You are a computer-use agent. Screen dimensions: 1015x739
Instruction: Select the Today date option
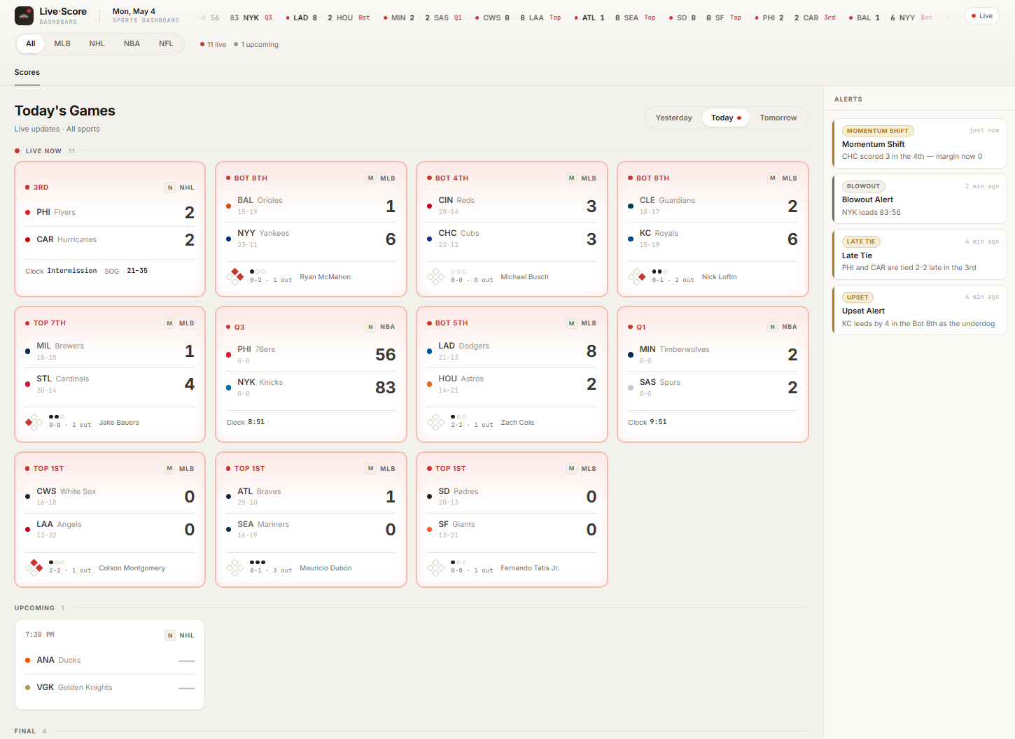(x=726, y=118)
